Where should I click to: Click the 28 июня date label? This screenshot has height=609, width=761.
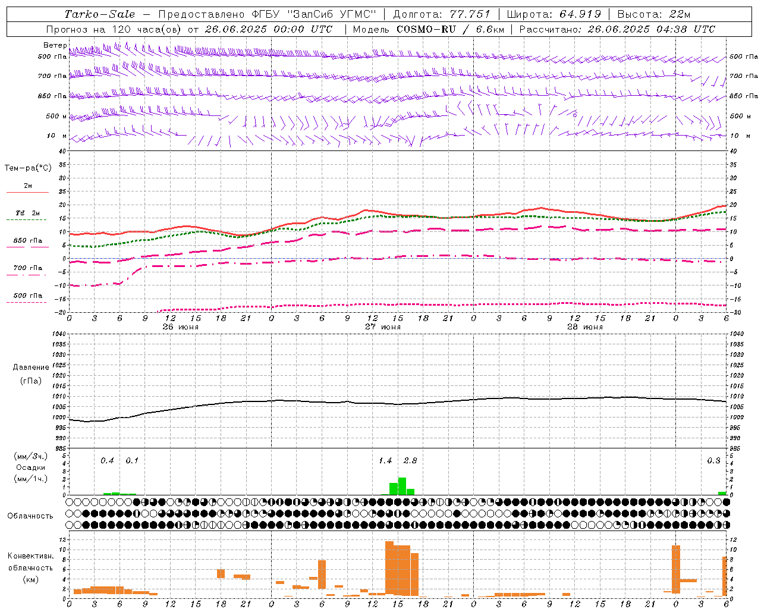click(585, 327)
